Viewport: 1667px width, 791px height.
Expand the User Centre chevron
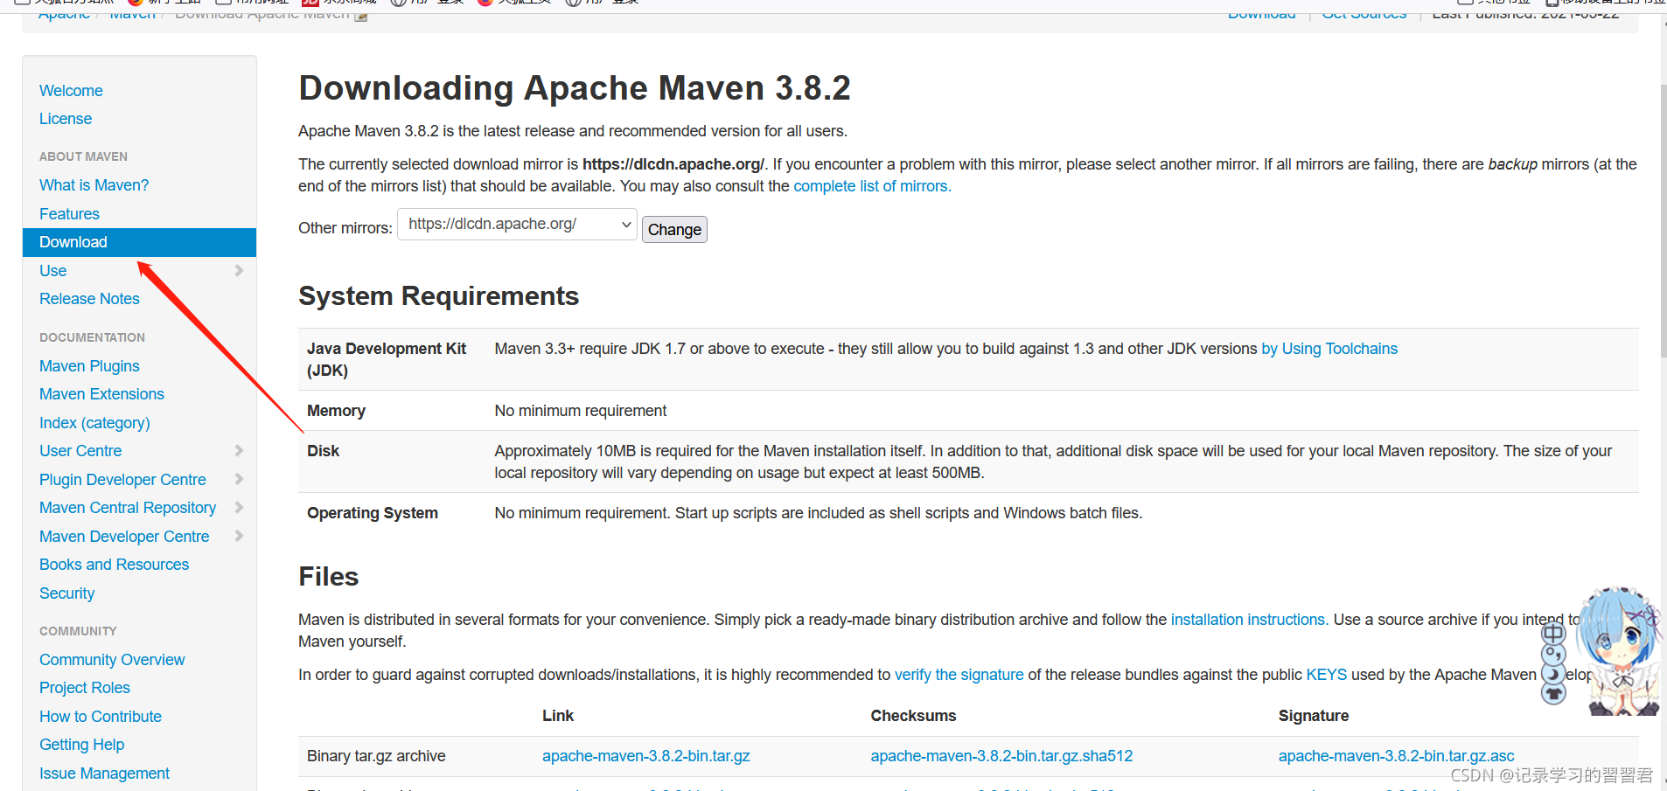[239, 451]
